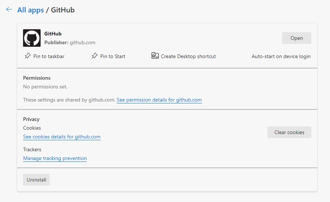Image resolution: width=330 pixels, height=202 pixels.
Task: Select the Pin to Start text label
Action: point(113,56)
